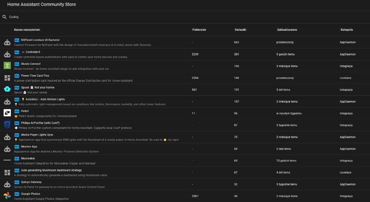The image size is (370, 202).
Task: Click Lovelace category of Power Flow Card Plus
Action: [x=345, y=78]
